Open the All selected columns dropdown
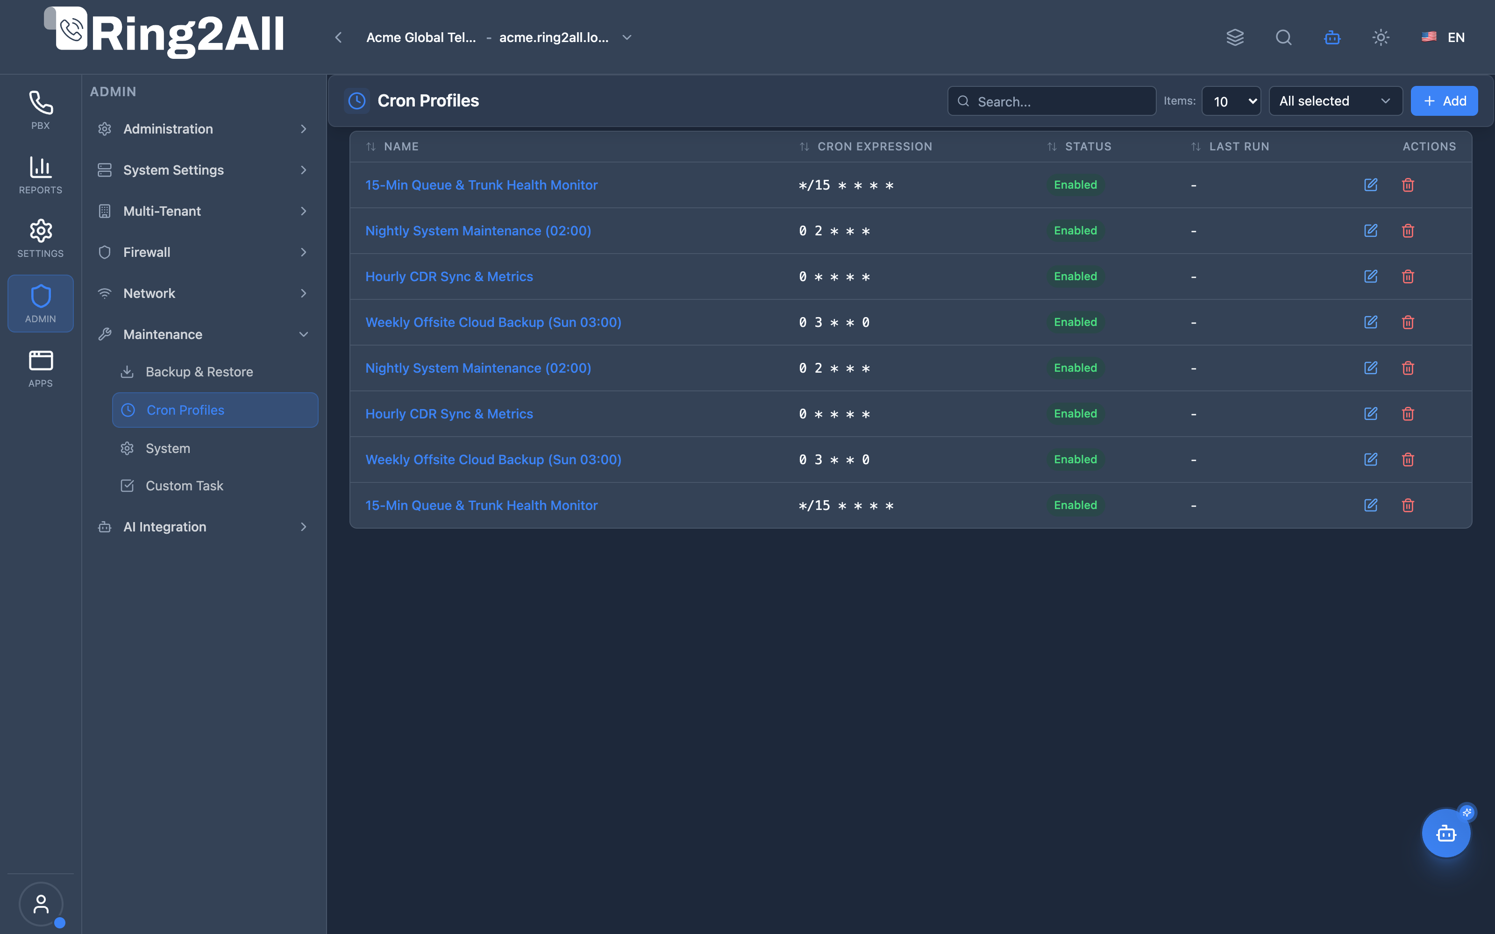This screenshot has height=934, width=1495. 1336,101
